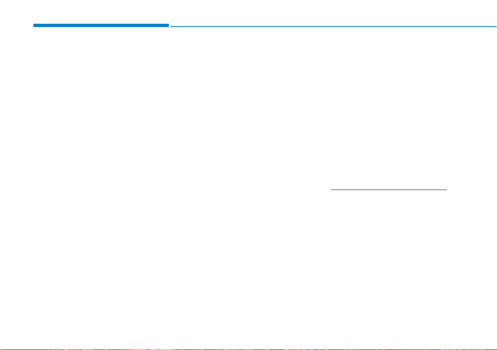Click the thick blue header bar

tap(101, 25)
